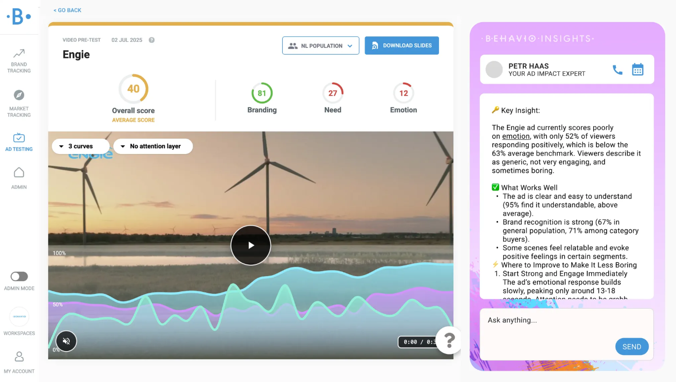Open the Market Tracking compass icon
676x382 pixels.
19,95
